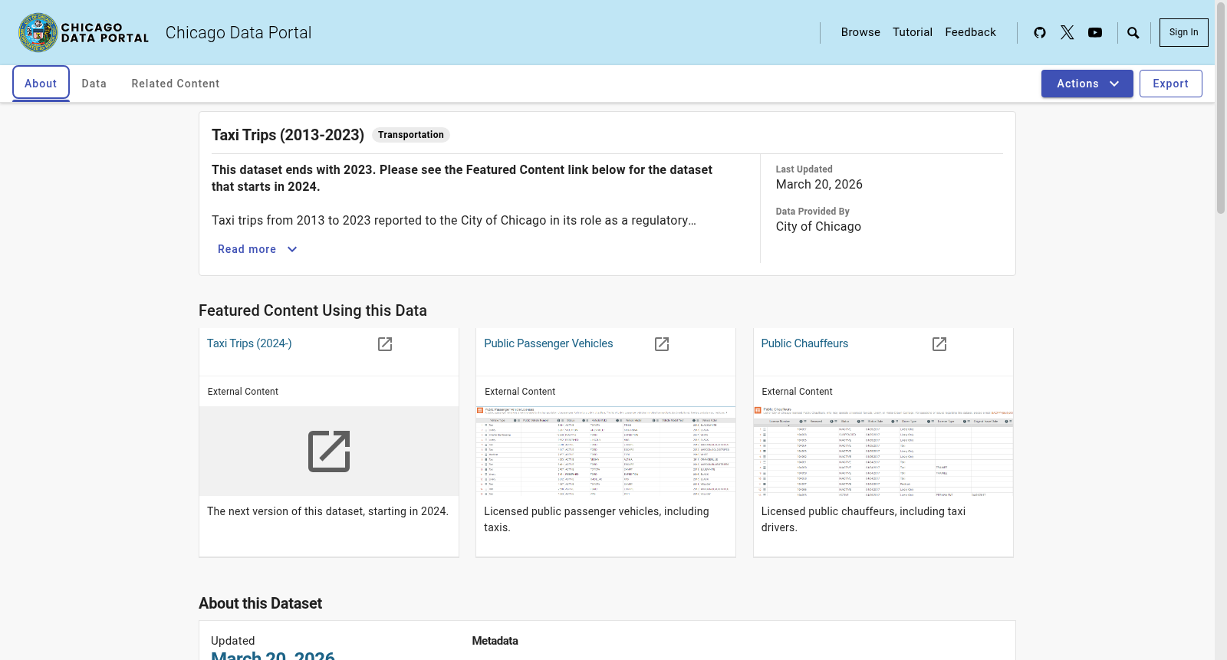Click 'Licensed public chauffeurs' description text

(864, 519)
